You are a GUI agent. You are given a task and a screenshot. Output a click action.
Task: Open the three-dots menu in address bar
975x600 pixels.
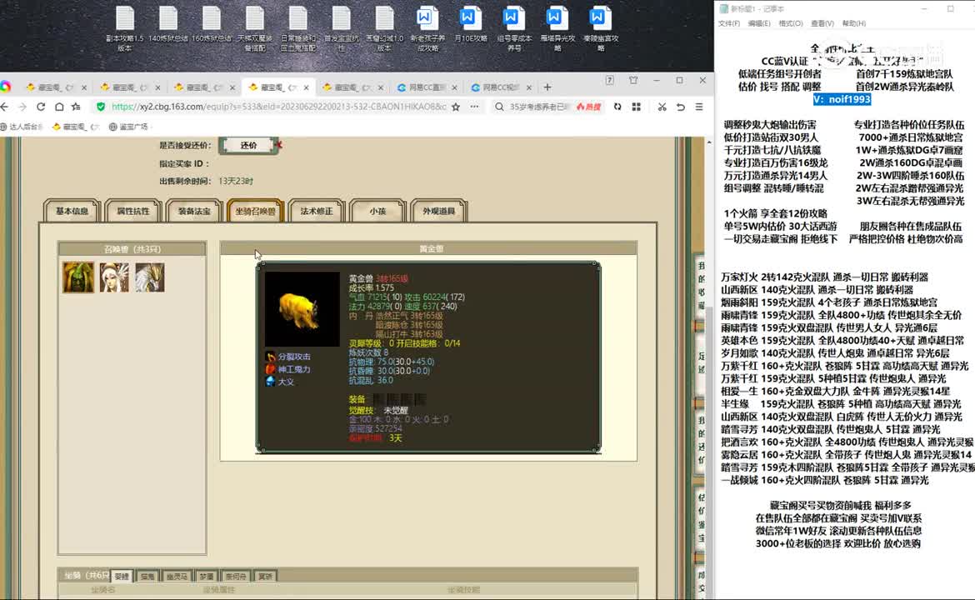(x=474, y=107)
